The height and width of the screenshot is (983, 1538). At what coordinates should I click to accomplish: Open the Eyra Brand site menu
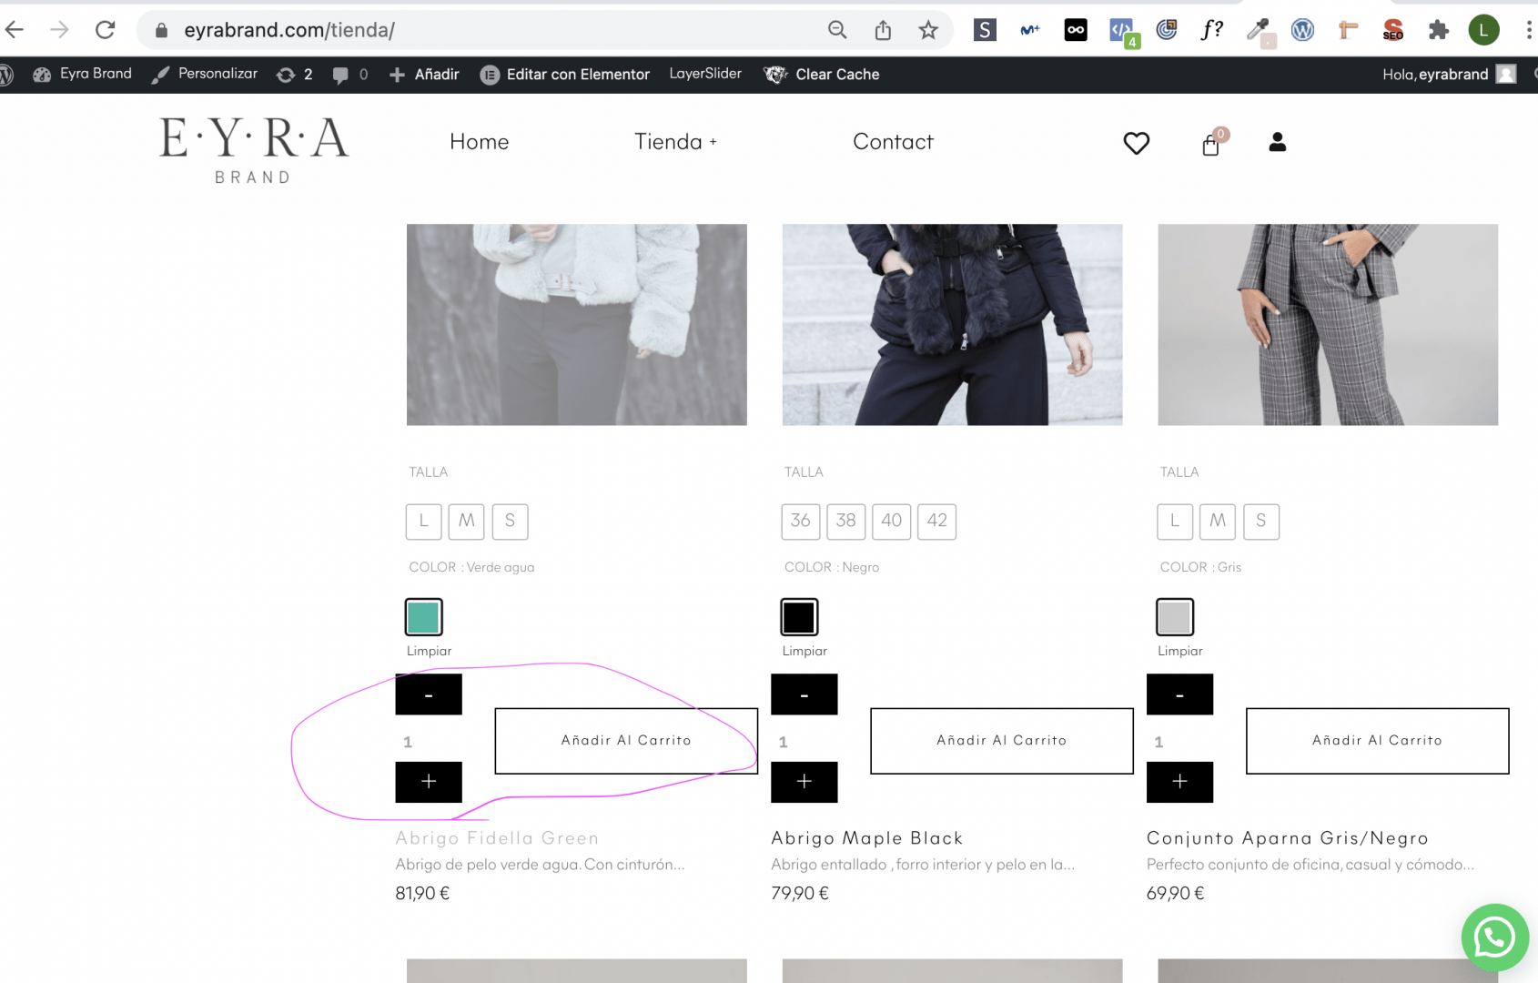click(83, 74)
